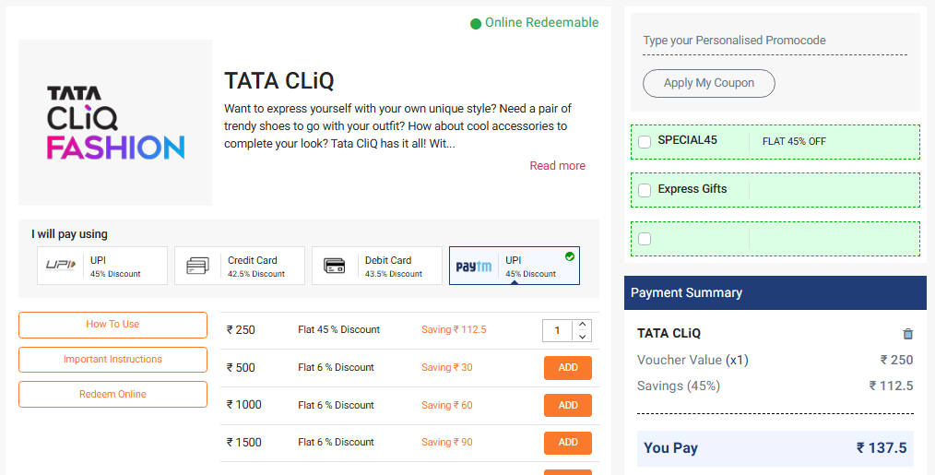This screenshot has height=475, width=935.
Task: Decrease quantity for ₹ 250 voucher
Action: click(582, 337)
